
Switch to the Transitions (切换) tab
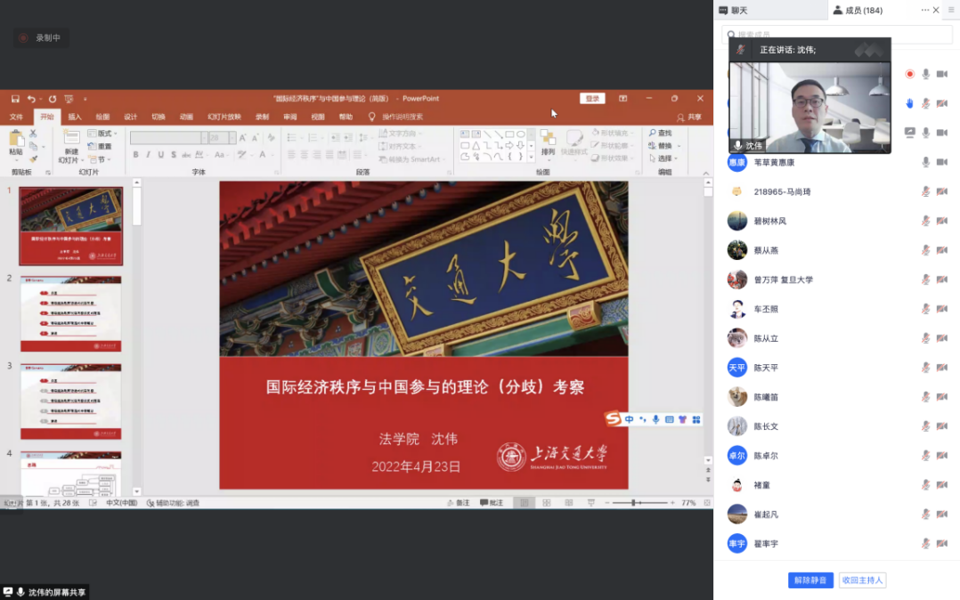(x=159, y=117)
